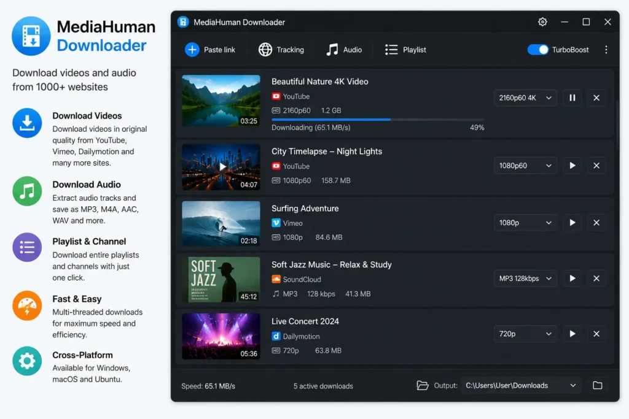This screenshot has width=629, height=419.
Task: Open the Soft Jazz album thumbnail
Action: click(221, 280)
